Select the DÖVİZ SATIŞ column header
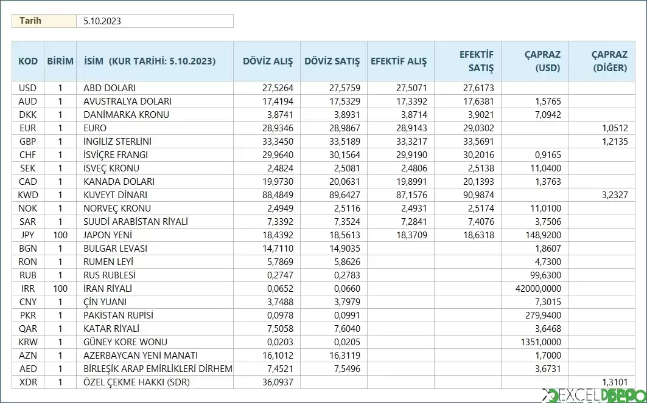Image resolution: width=647 pixels, height=403 pixels. pyautogui.click(x=334, y=61)
